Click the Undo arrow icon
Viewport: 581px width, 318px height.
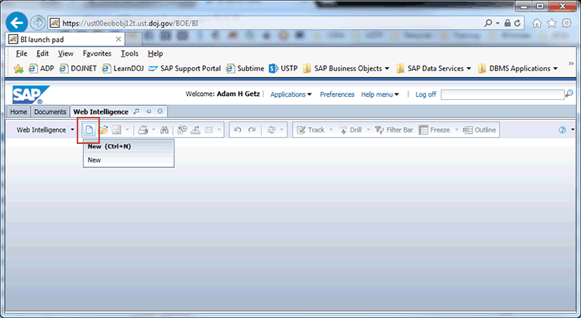coord(238,130)
